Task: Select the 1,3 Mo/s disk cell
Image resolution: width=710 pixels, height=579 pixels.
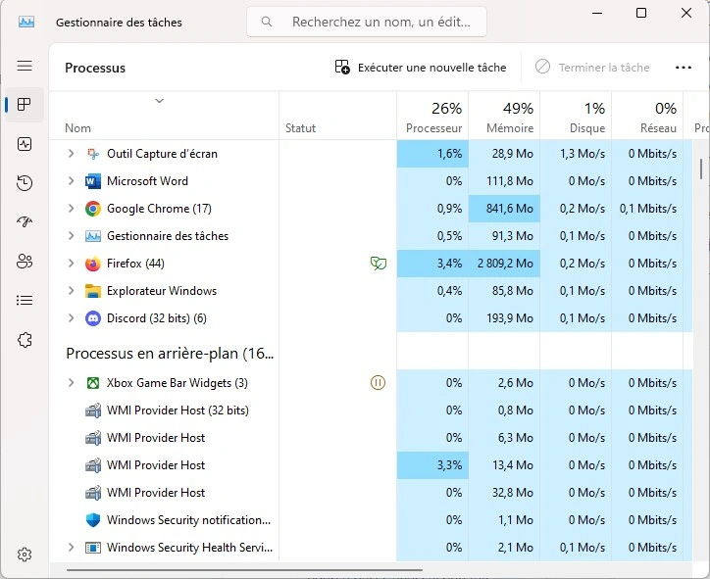Action: click(576, 154)
